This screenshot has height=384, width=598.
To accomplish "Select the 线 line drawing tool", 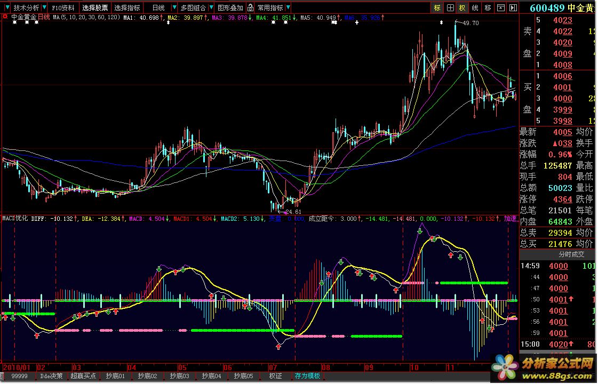I will (x=475, y=7).
